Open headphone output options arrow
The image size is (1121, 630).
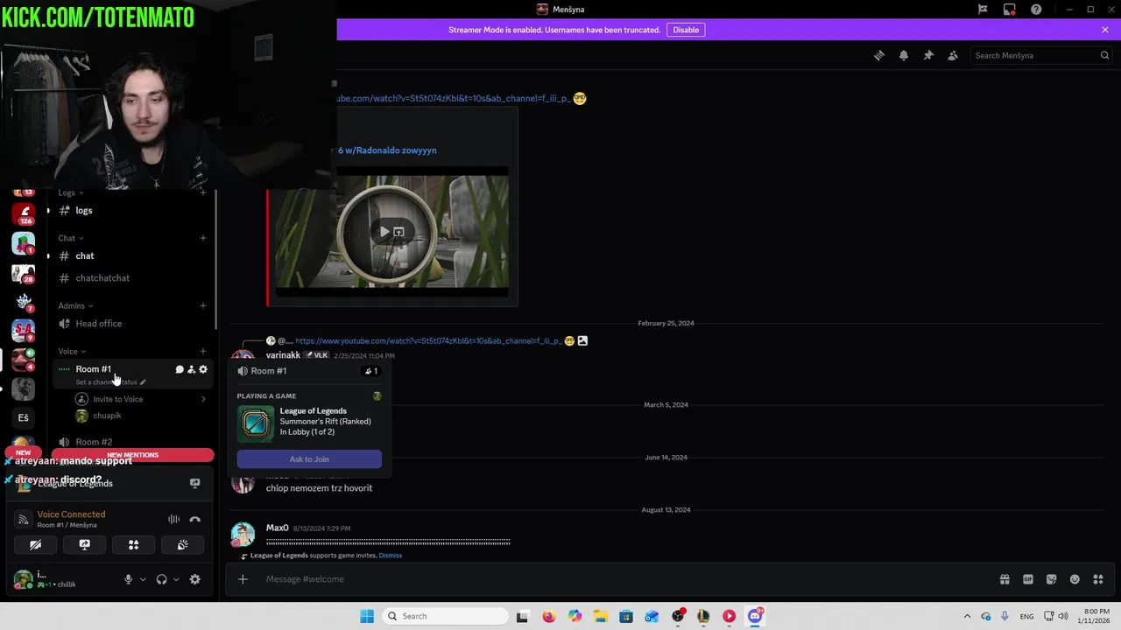pos(176,579)
